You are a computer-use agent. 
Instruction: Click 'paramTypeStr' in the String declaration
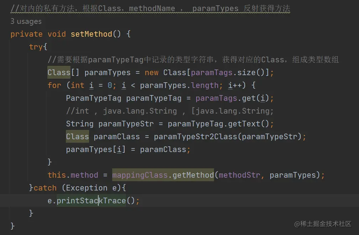coord(126,124)
